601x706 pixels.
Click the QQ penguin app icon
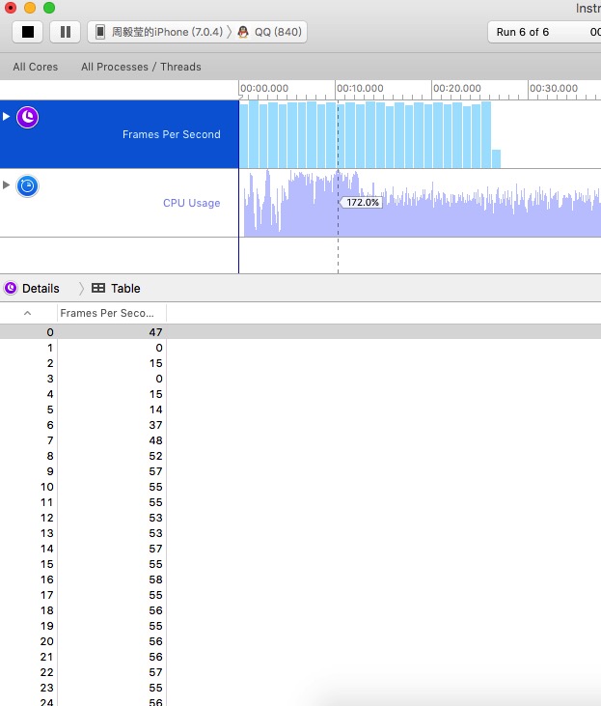[x=243, y=32]
